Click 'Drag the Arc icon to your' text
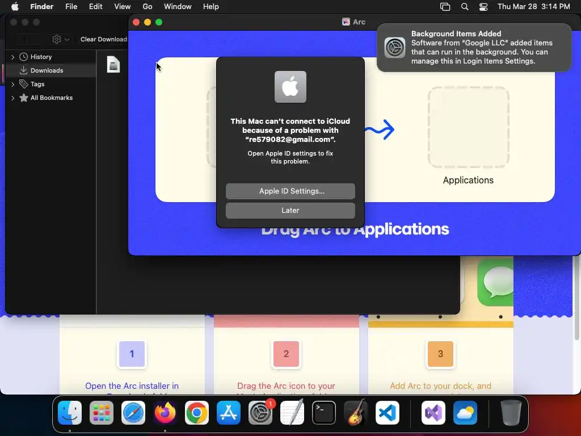Viewport: 581px width, 436px height. (x=286, y=386)
